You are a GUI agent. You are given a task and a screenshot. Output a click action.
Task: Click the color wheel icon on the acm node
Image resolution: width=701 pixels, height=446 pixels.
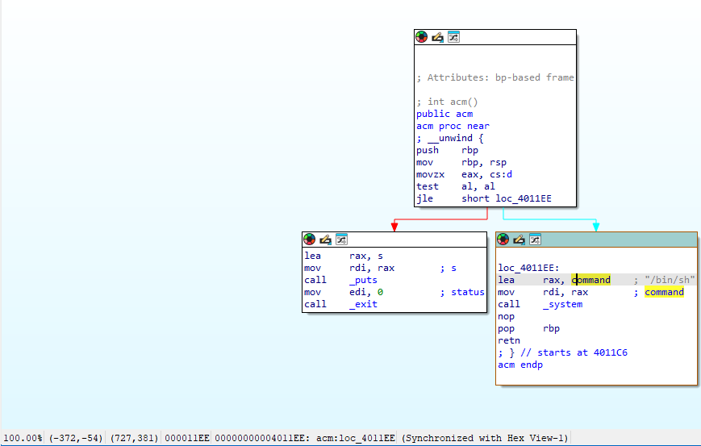point(421,37)
